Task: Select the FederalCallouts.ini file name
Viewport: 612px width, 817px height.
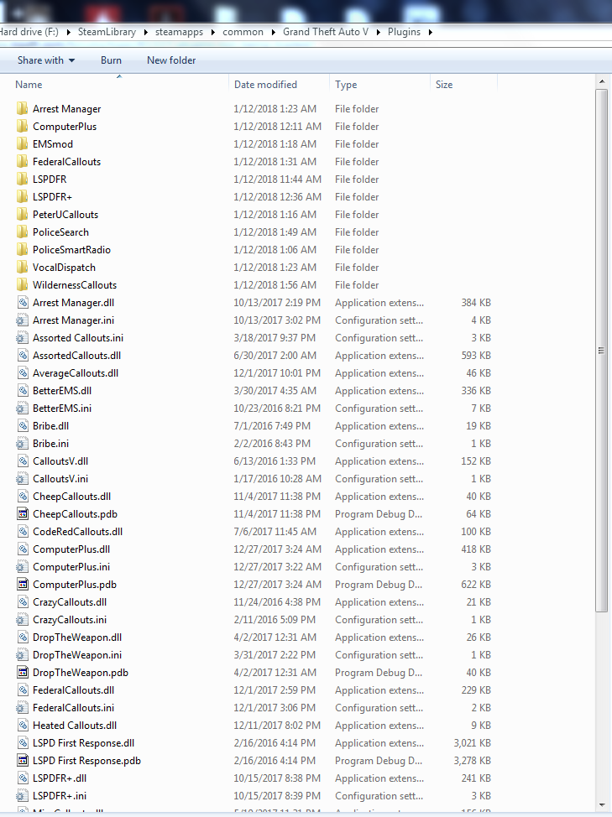Action: click(x=74, y=708)
